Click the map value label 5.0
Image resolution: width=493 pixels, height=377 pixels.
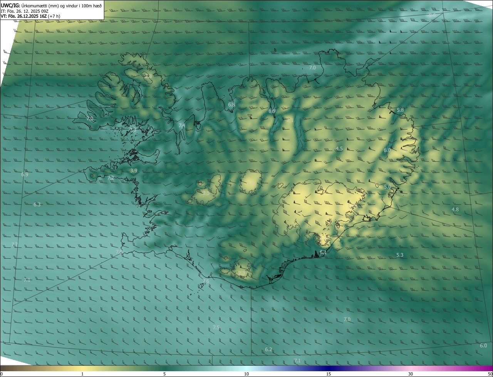pos(387,187)
